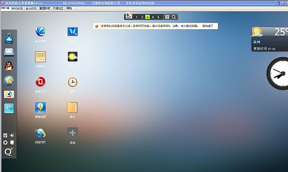Click the analog clock widget

[x=278, y=74]
